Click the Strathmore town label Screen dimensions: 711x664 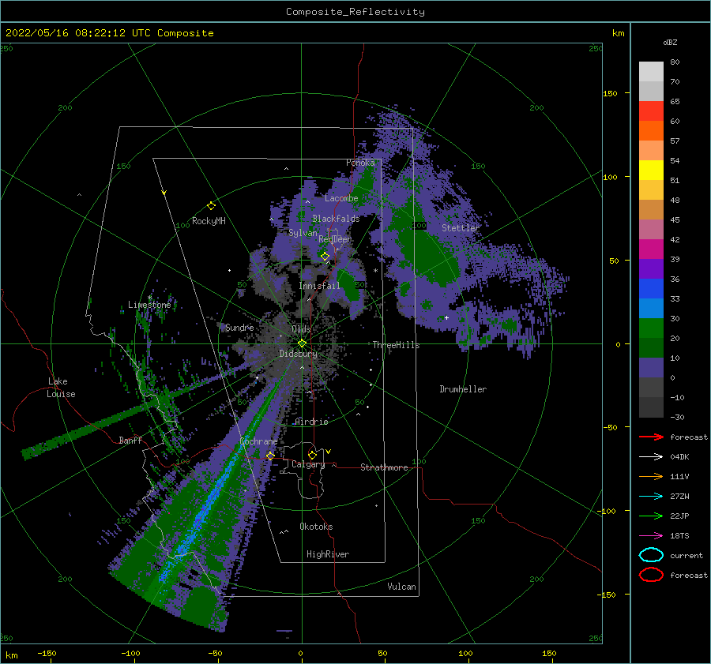[384, 467]
